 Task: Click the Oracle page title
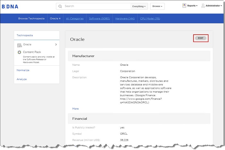pyautogui.click(x=77, y=39)
